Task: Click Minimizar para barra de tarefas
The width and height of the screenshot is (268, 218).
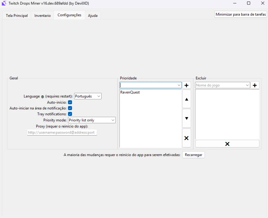Action: (x=241, y=14)
